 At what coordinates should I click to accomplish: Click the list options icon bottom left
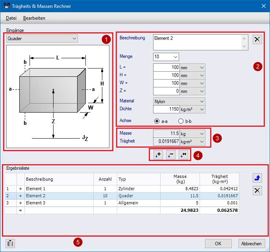pos(10,243)
